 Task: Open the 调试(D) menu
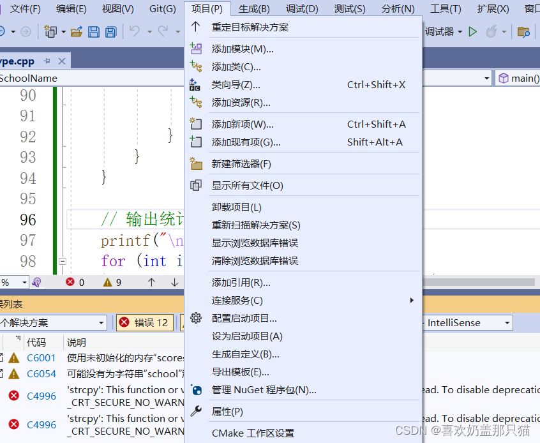click(302, 8)
